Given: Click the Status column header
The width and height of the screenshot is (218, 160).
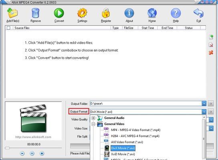Looking at the screenshot, I should click(x=189, y=28).
